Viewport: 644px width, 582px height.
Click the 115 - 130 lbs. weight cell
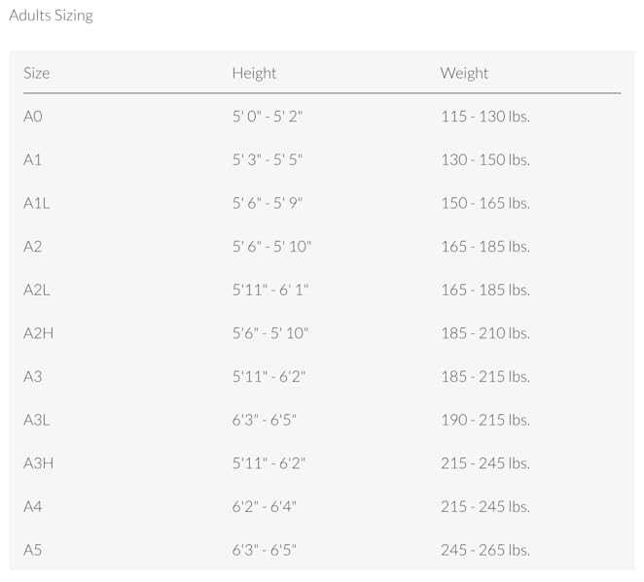(484, 117)
